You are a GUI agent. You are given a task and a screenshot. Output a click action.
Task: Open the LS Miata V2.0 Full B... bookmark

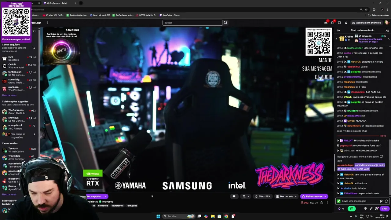(53, 15)
